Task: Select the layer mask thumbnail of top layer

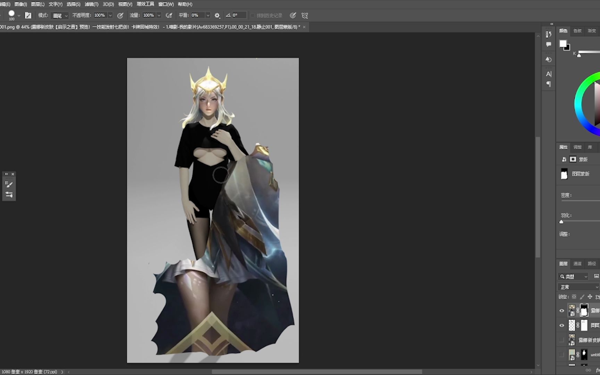Action: point(584,310)
